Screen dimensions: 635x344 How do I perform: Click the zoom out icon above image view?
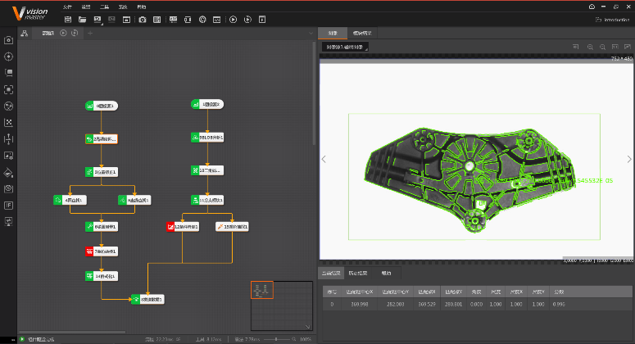[602, 47]
